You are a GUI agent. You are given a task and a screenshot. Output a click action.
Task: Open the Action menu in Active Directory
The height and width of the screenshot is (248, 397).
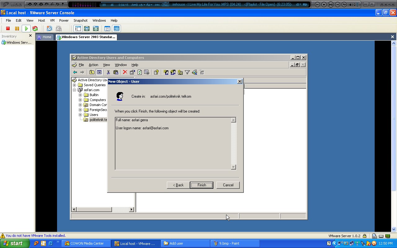[x=93, y=65]
